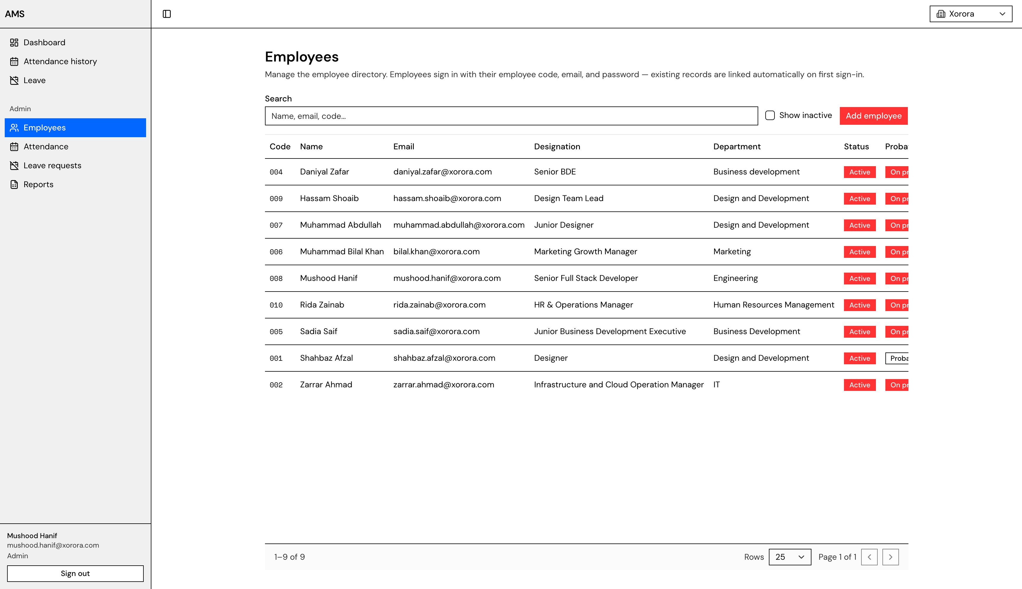Open the Leave page
This screenshot has height=589, width=1022.
coord(75,80)
